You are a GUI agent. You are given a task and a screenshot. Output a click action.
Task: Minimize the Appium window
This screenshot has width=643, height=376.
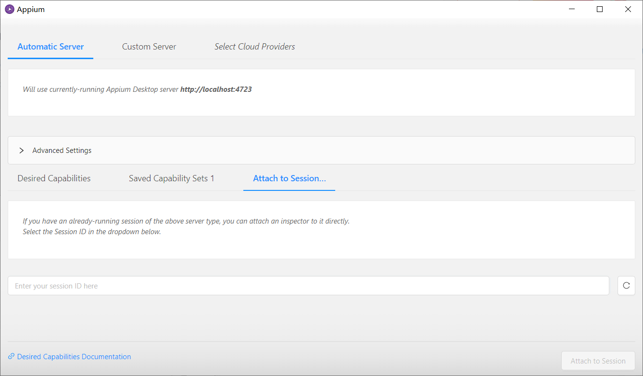coord(571,9)
